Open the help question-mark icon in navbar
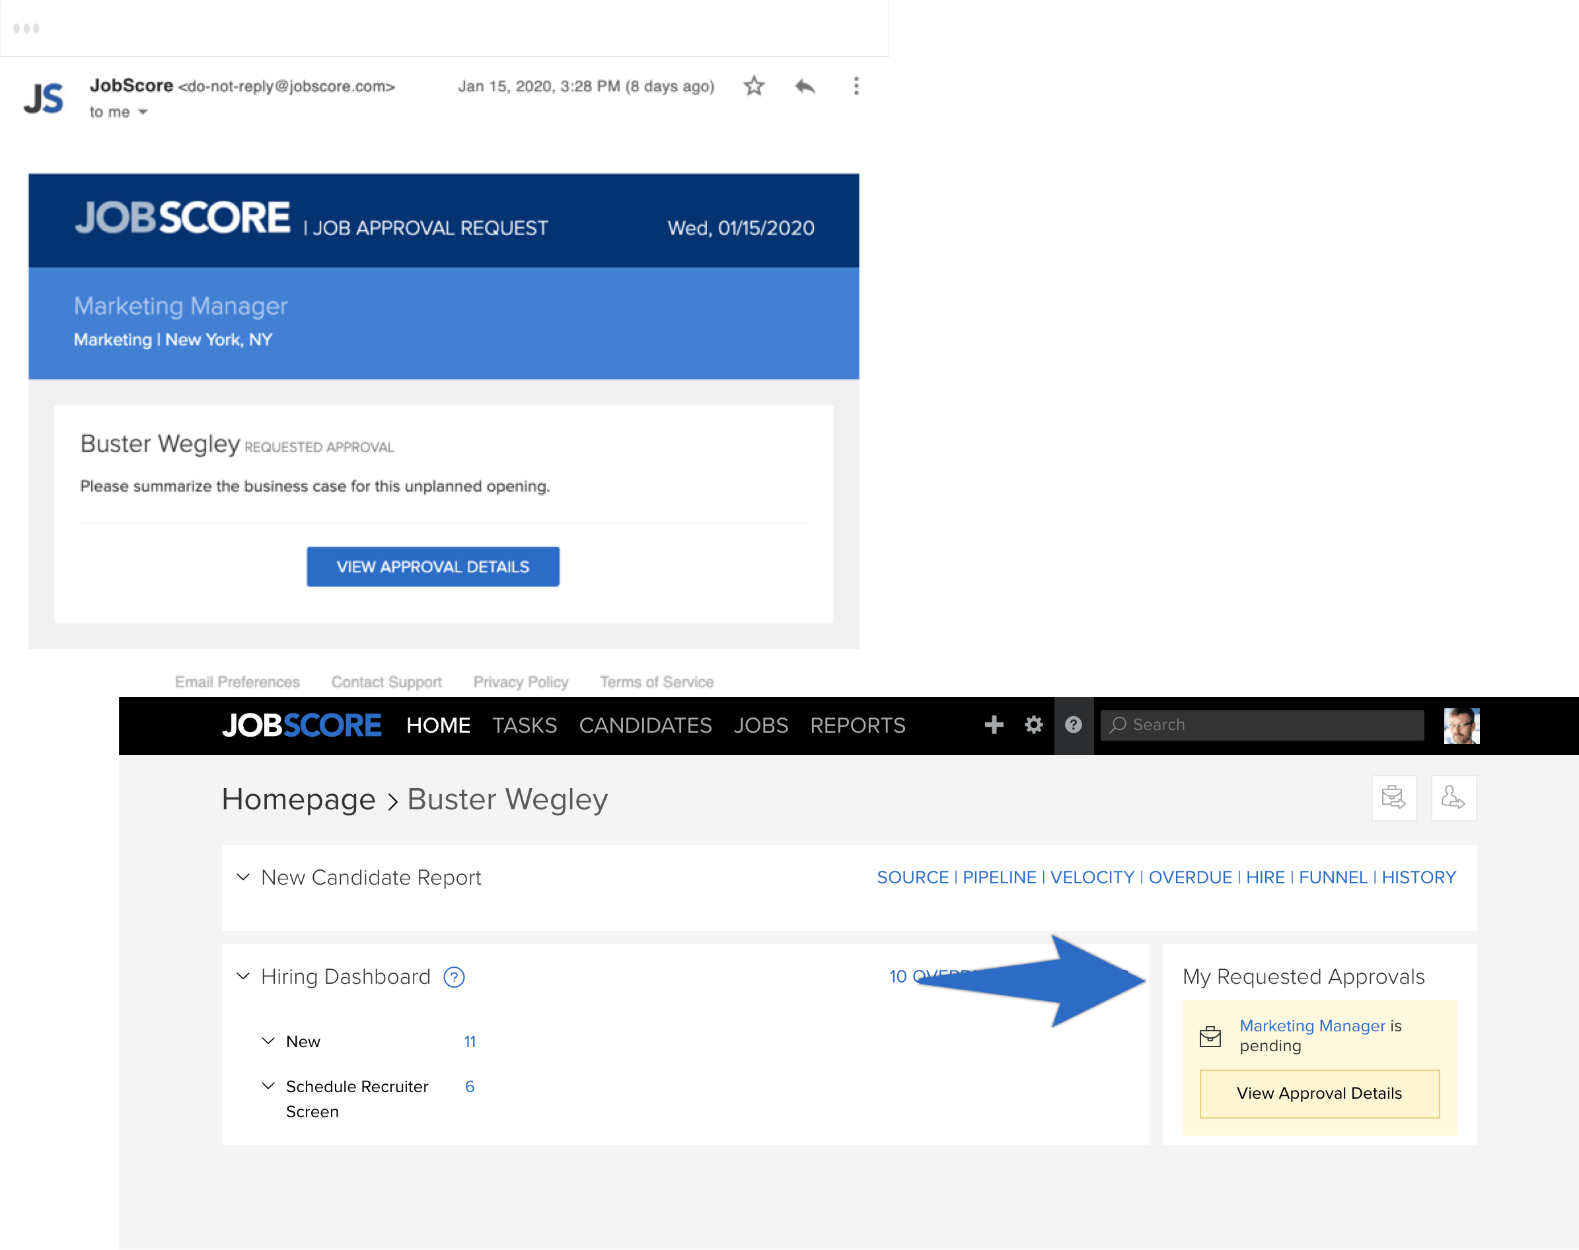This screenshot has height=1250, width=1579. (1073, 725)
